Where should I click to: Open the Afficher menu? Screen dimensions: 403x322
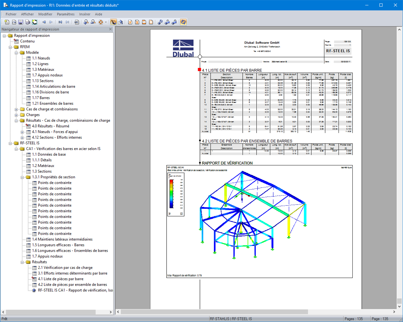27,14
